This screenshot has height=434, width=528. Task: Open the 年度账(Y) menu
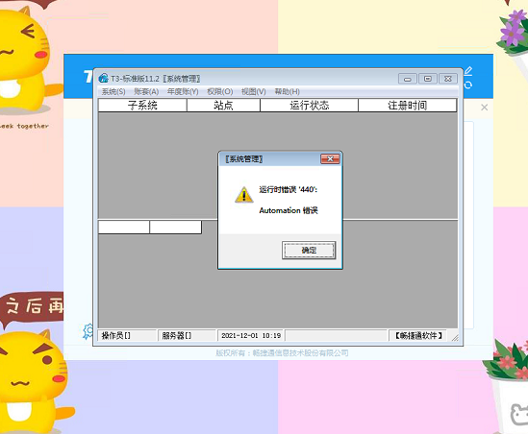[x=183, y=91]
